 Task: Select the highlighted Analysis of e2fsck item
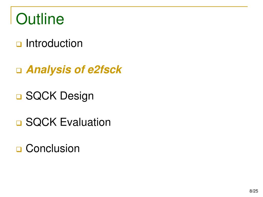(x=74, y=70)
